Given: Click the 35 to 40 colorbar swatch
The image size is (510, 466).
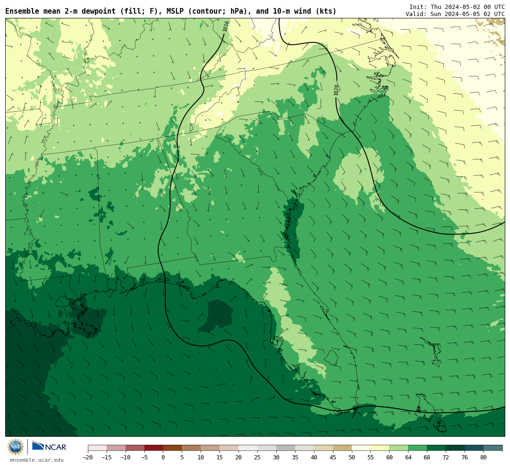Looking at the screenshot, I should 305,448.
